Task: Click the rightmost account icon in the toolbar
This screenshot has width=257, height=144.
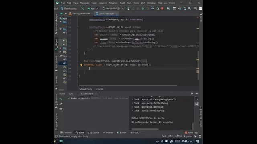Action: [x=200, y=8]
